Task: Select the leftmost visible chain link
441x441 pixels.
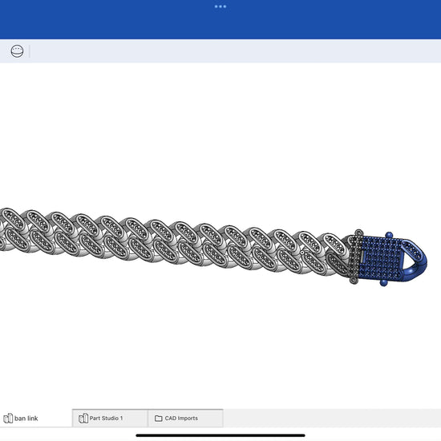Action: tap(13, 220)
